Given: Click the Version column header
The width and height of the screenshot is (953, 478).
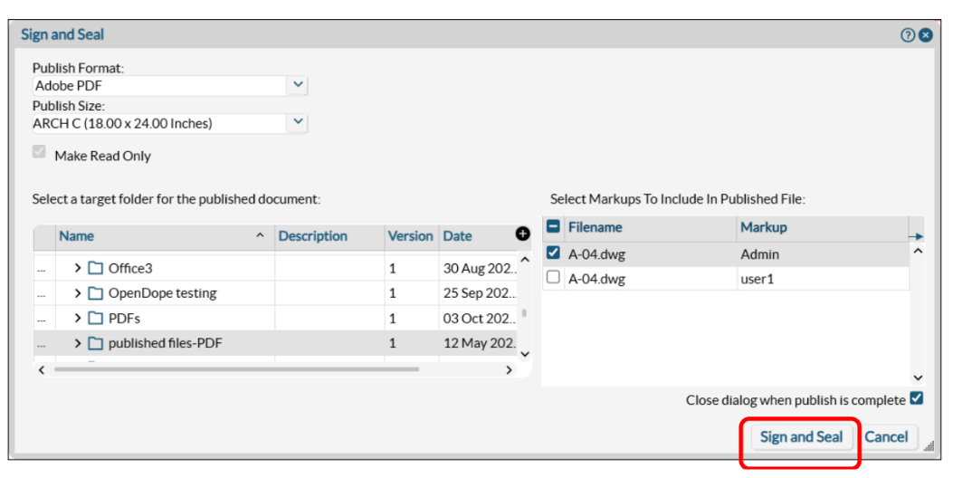Looking at the screenshot, I should click(x=412, y=236).
